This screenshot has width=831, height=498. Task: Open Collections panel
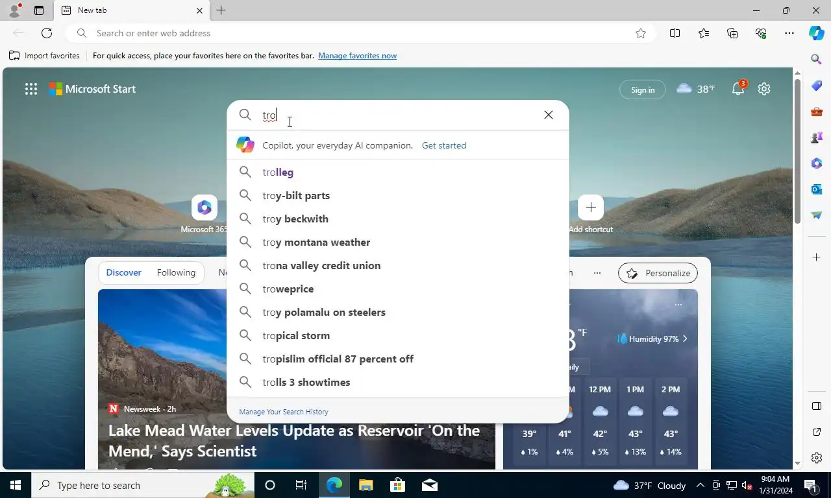coord(732,33)
